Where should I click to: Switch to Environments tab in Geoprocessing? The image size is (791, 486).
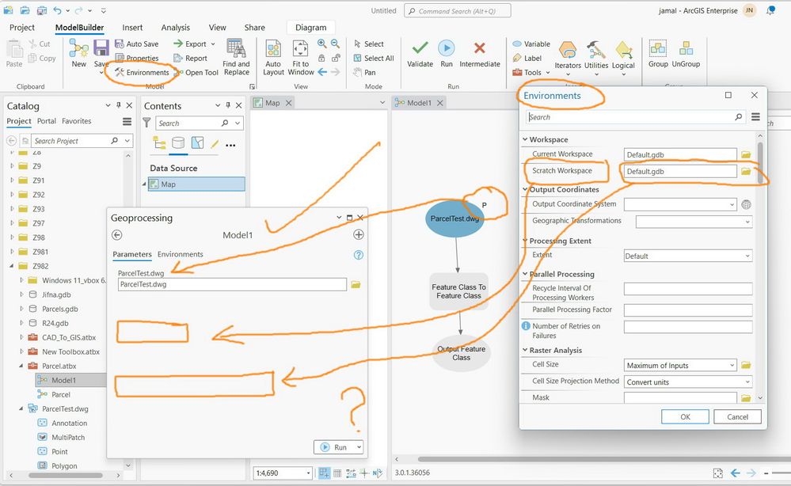point(180,254)
